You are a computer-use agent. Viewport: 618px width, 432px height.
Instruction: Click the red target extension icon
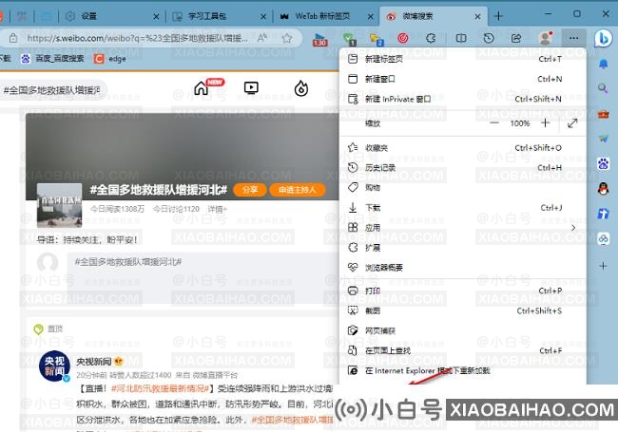pos(402,38)
